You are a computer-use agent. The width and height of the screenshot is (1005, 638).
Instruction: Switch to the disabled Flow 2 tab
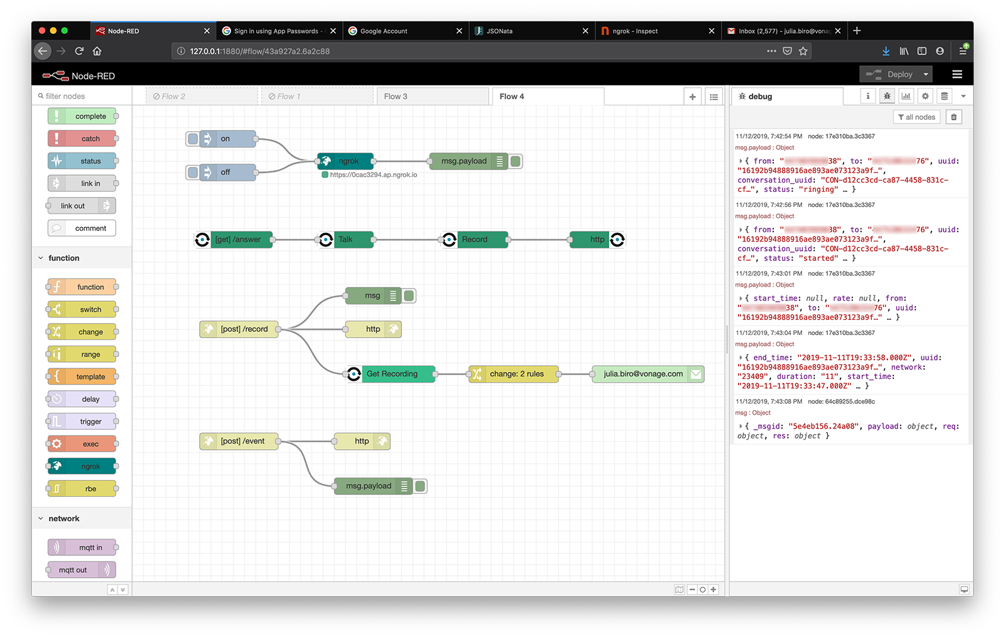tap(202, 97)
